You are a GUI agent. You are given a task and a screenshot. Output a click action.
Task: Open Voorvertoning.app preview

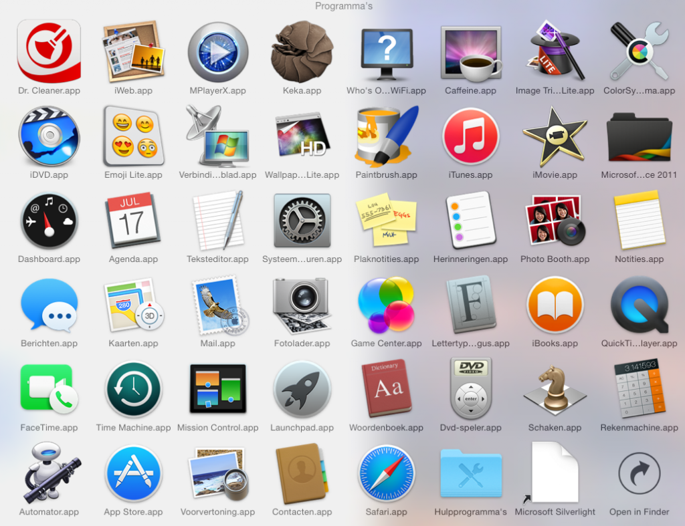pyautogui.click(x=217, y=474)
